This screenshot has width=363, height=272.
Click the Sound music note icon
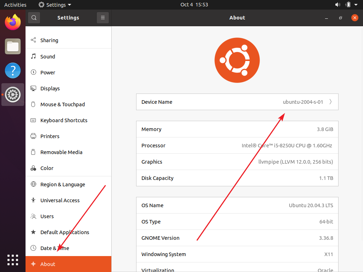[33, 56]
